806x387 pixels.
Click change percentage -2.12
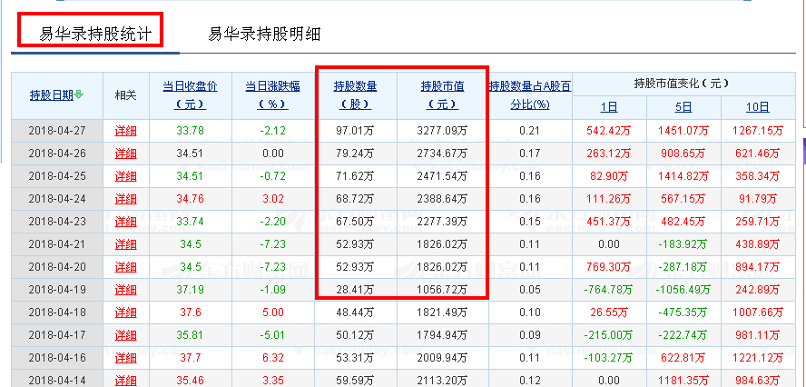coord(273,131)
